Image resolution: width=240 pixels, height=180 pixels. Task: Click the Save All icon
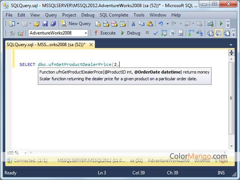click(53, 24)
